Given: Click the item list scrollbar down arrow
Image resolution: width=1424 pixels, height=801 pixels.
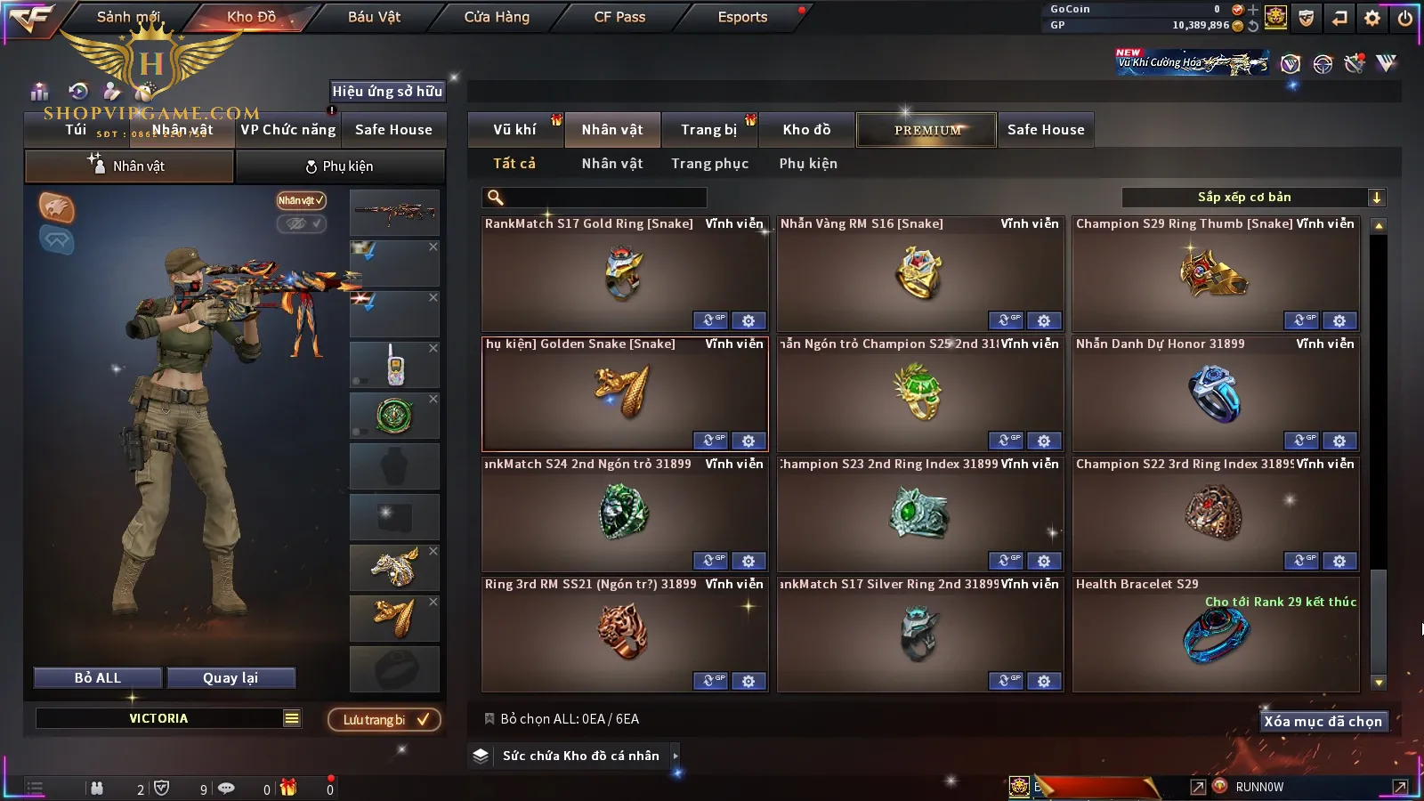Looking at the screenshot, I should (x=1379, y=683).
